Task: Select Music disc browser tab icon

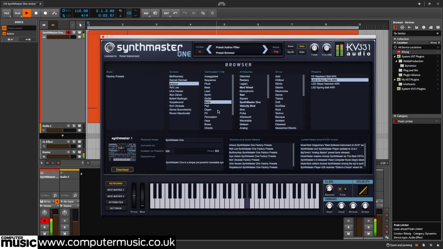Action: 424,27
